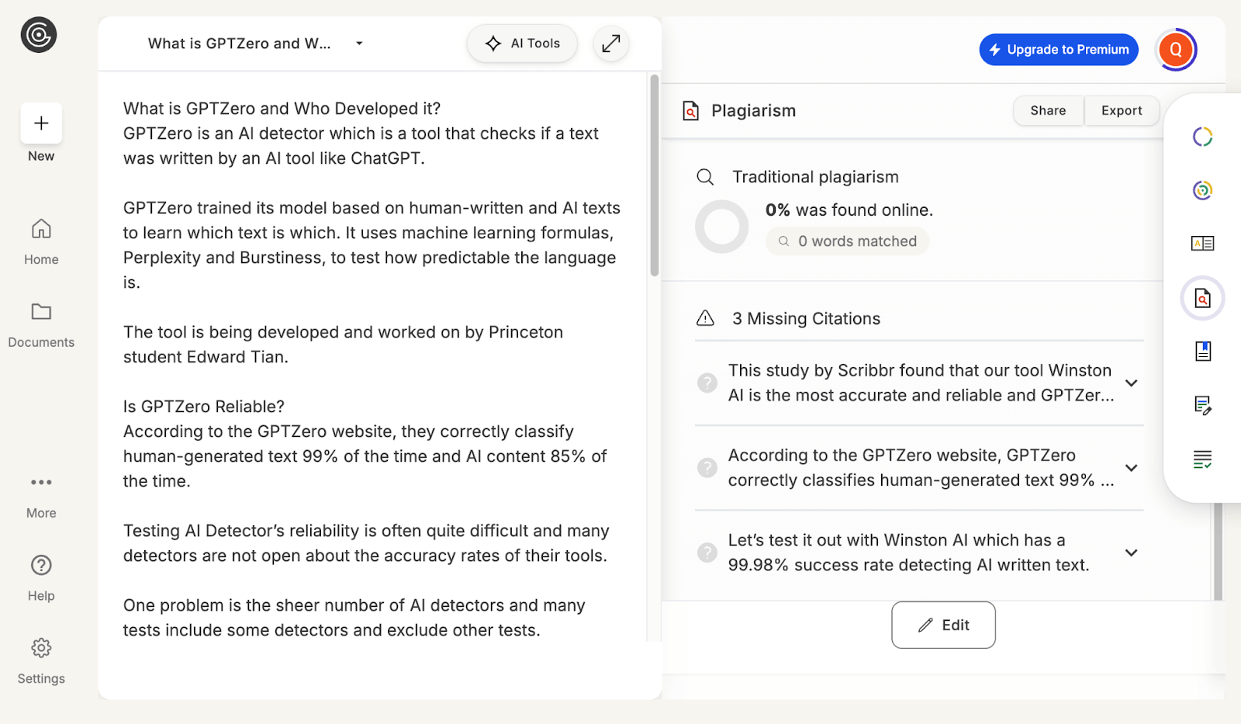
Task: Open the user profile avatar Q
Action: pyautogui.click(x=1176, y=50)
